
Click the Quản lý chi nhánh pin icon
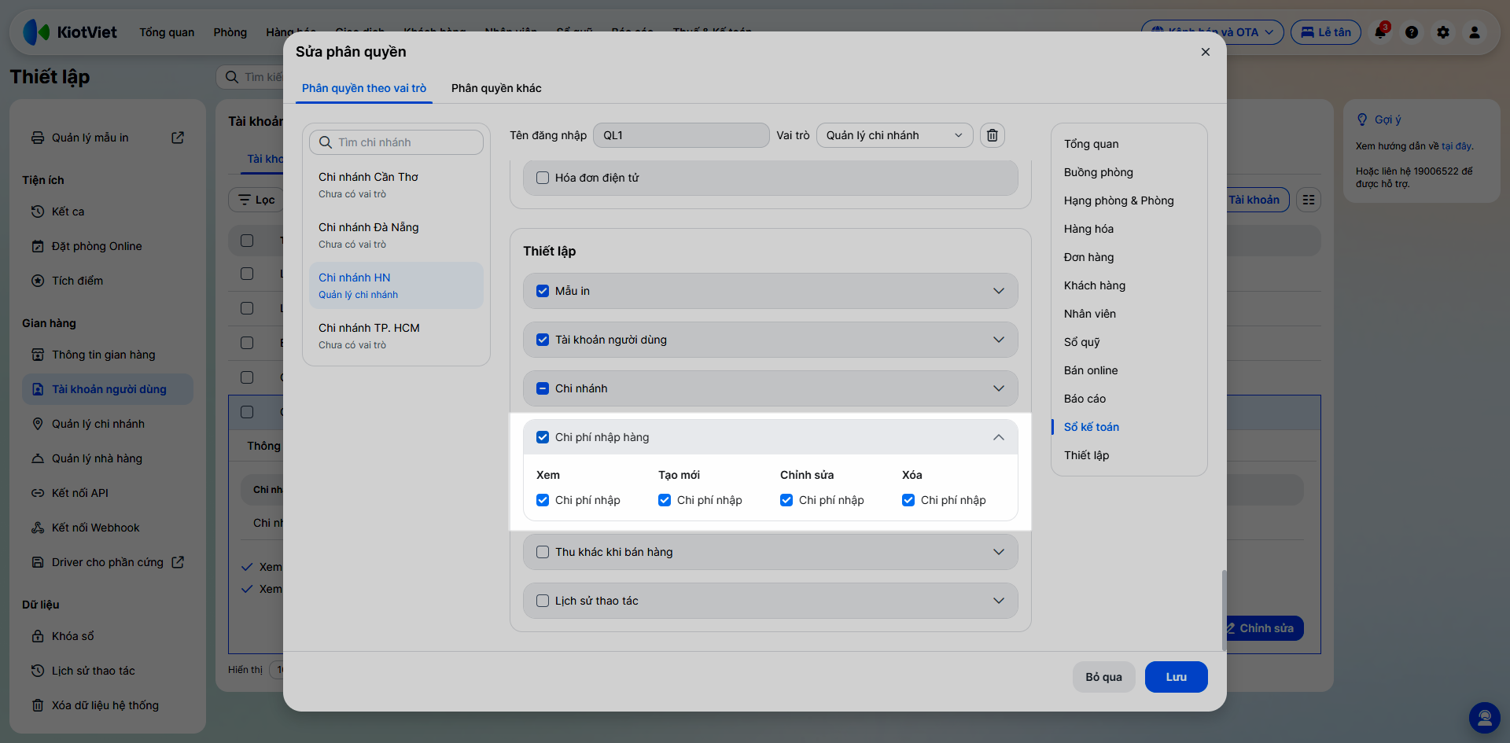(38, 424)
